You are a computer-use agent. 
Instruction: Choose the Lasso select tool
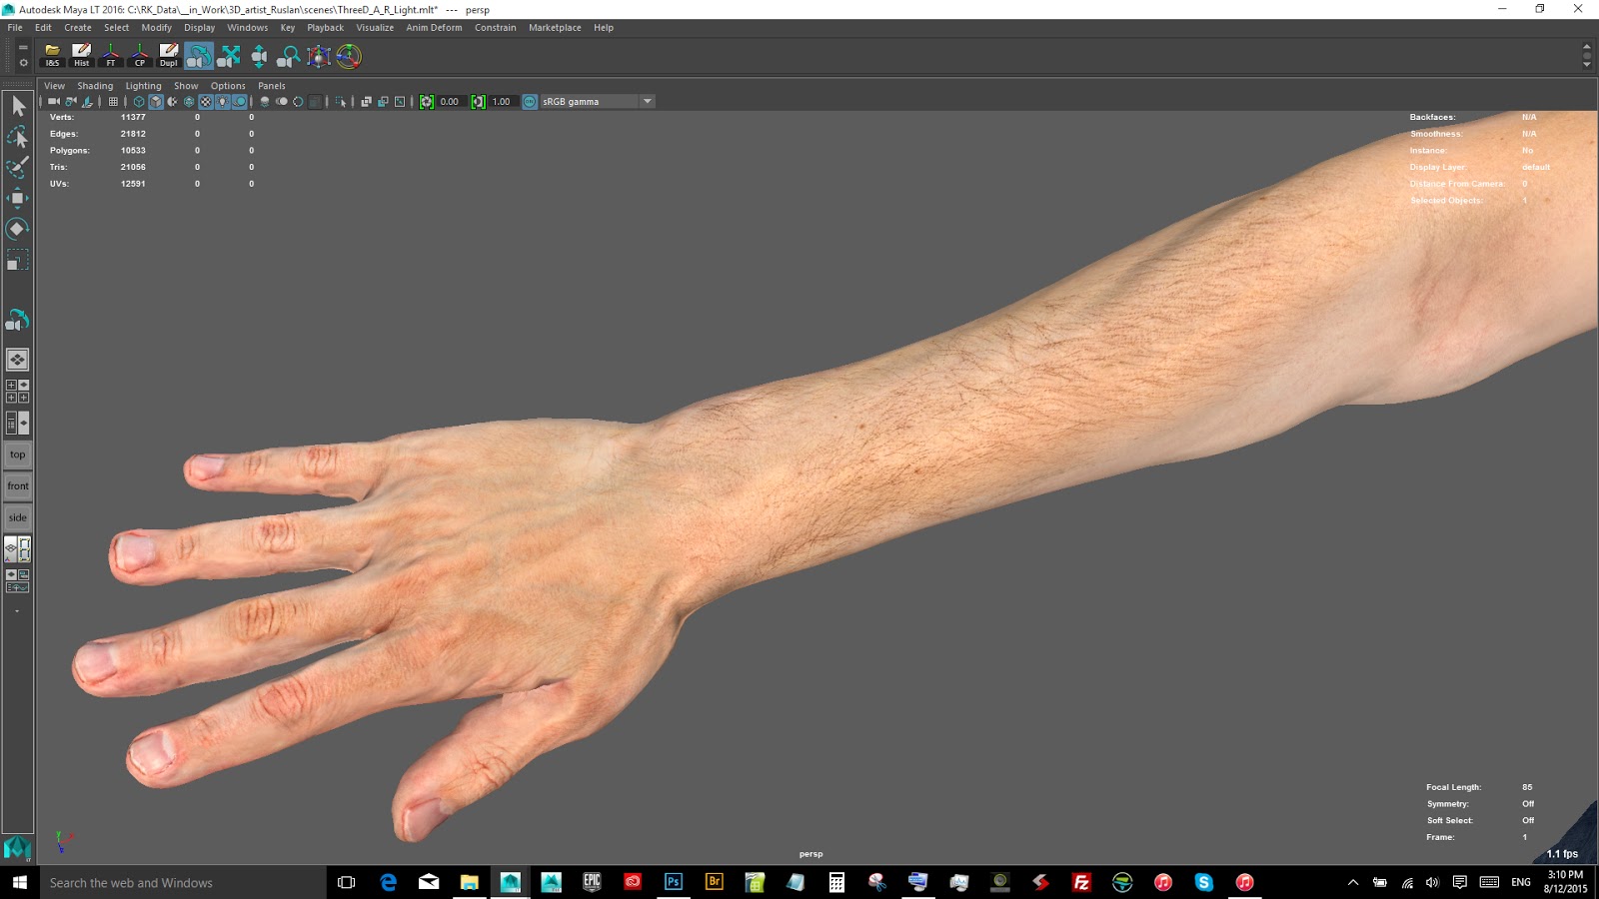[18, 137]
